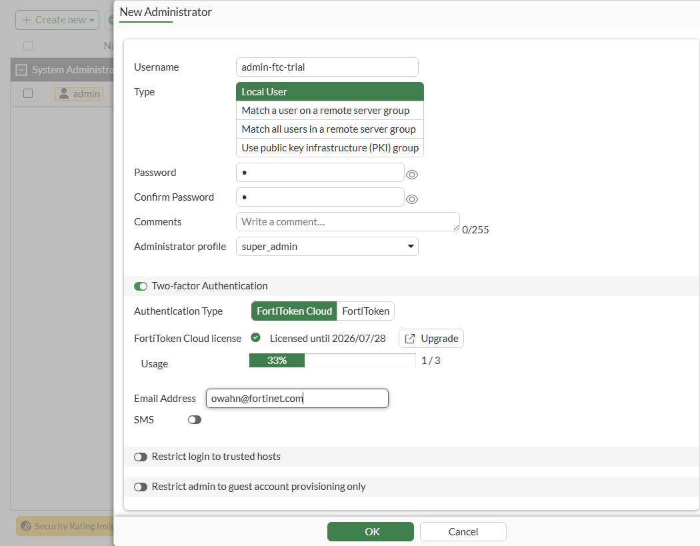
Task: Disable the Two-factor Authentication toggle
Action: click(141, 286)
